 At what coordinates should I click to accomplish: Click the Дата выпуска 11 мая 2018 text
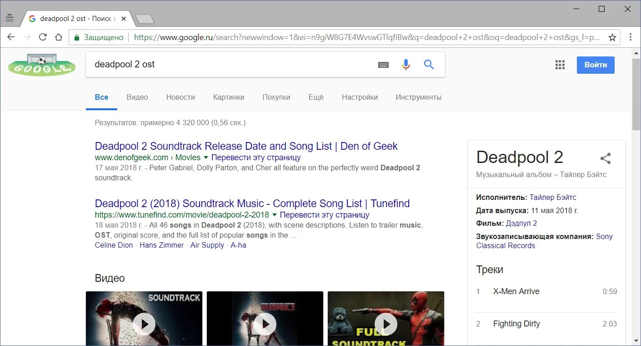(527, 210)
